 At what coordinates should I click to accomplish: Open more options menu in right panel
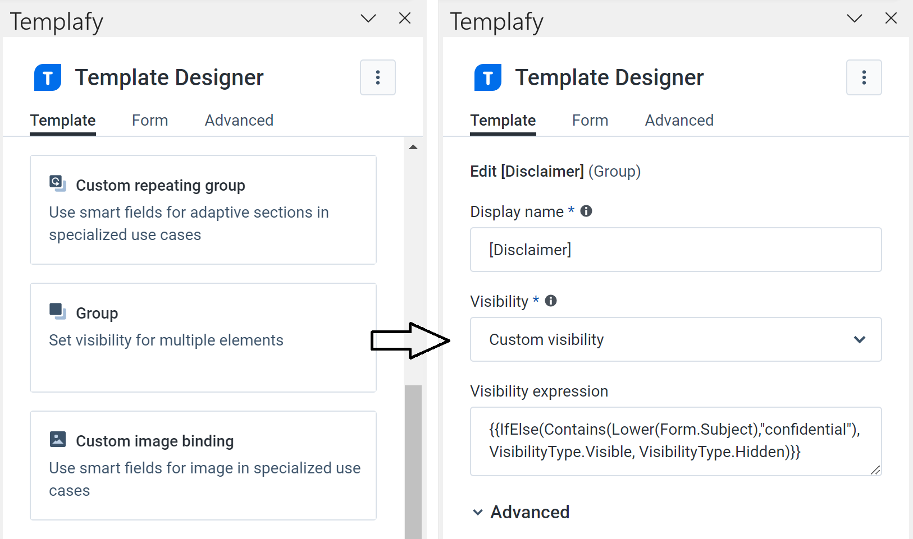click(x=864, y=77)
